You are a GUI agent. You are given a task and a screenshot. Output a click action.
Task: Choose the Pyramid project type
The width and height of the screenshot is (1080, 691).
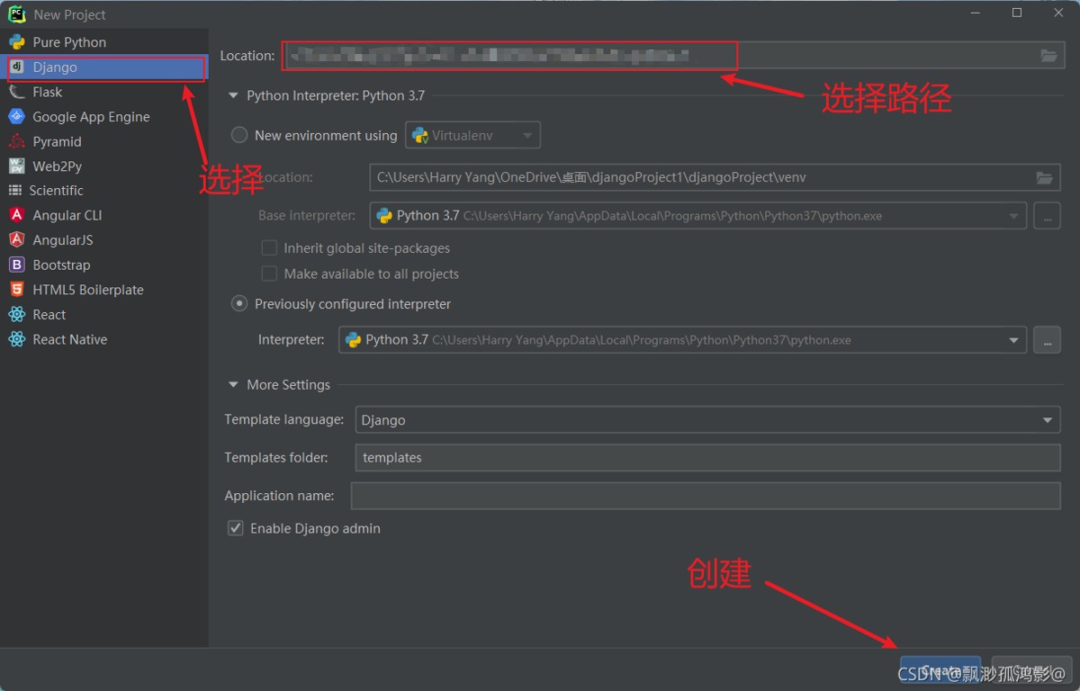[104, 141]
